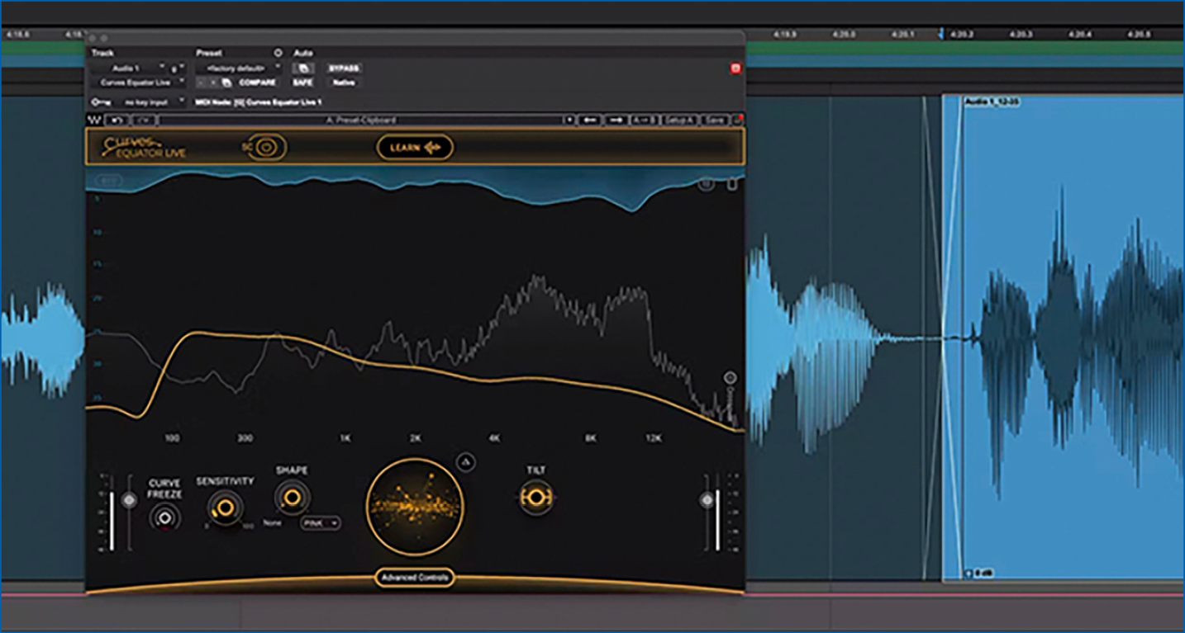Image resolution: width=1185 pixels, height=633 pixels.
Task: Open the Curves Equator Live insert selector
Action: (136, 83)
